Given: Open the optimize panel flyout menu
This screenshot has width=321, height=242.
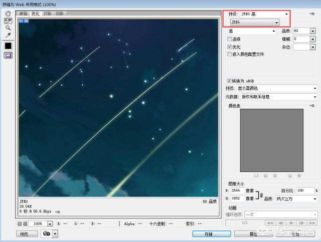Looking at the screenshot, I should [312, 14].
